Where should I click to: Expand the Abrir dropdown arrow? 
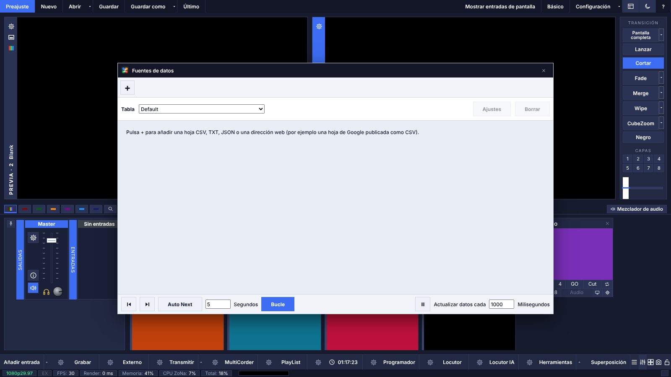click(x=90, y=6)
